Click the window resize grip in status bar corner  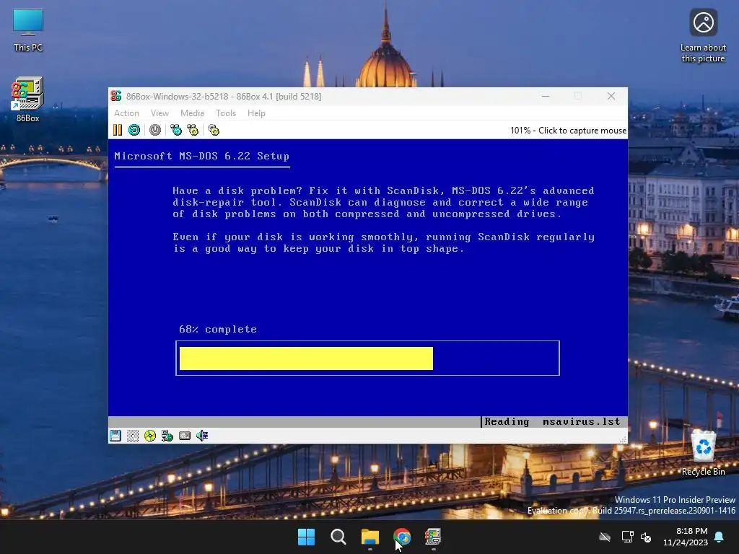[623, 439]
